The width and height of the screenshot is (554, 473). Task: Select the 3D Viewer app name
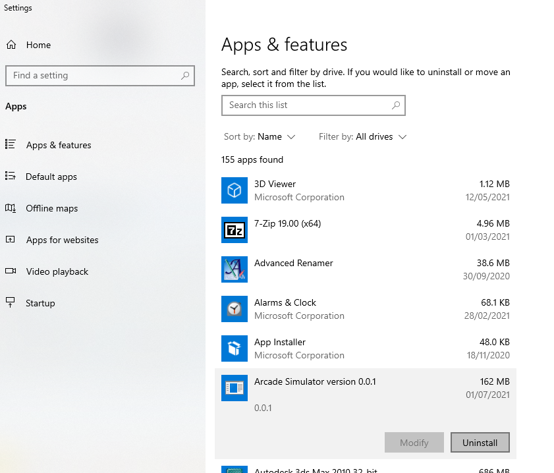275,184
